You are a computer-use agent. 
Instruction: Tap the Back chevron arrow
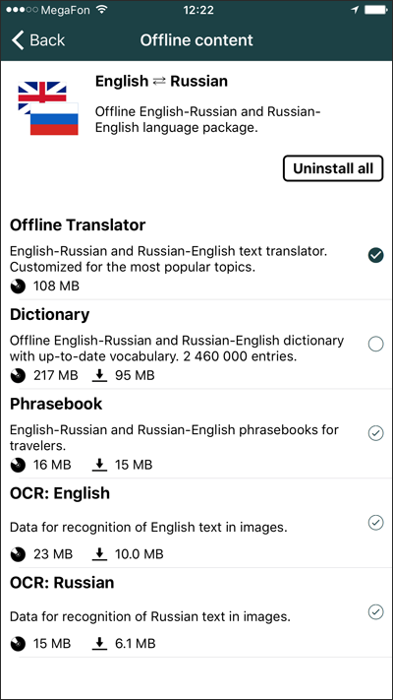pos(18,40)
